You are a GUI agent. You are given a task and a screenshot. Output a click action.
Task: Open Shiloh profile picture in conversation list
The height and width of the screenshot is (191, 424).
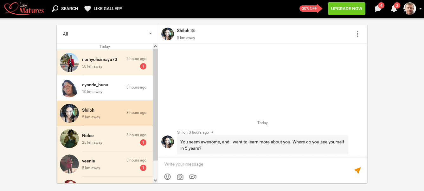click(69, 113)
